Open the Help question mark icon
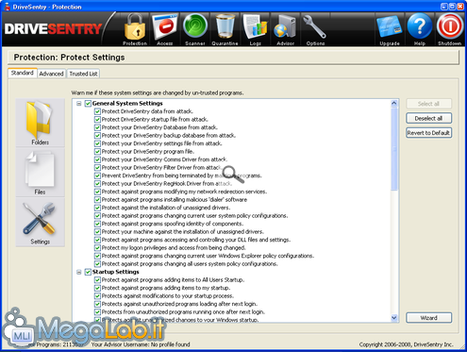 [420, 29]
